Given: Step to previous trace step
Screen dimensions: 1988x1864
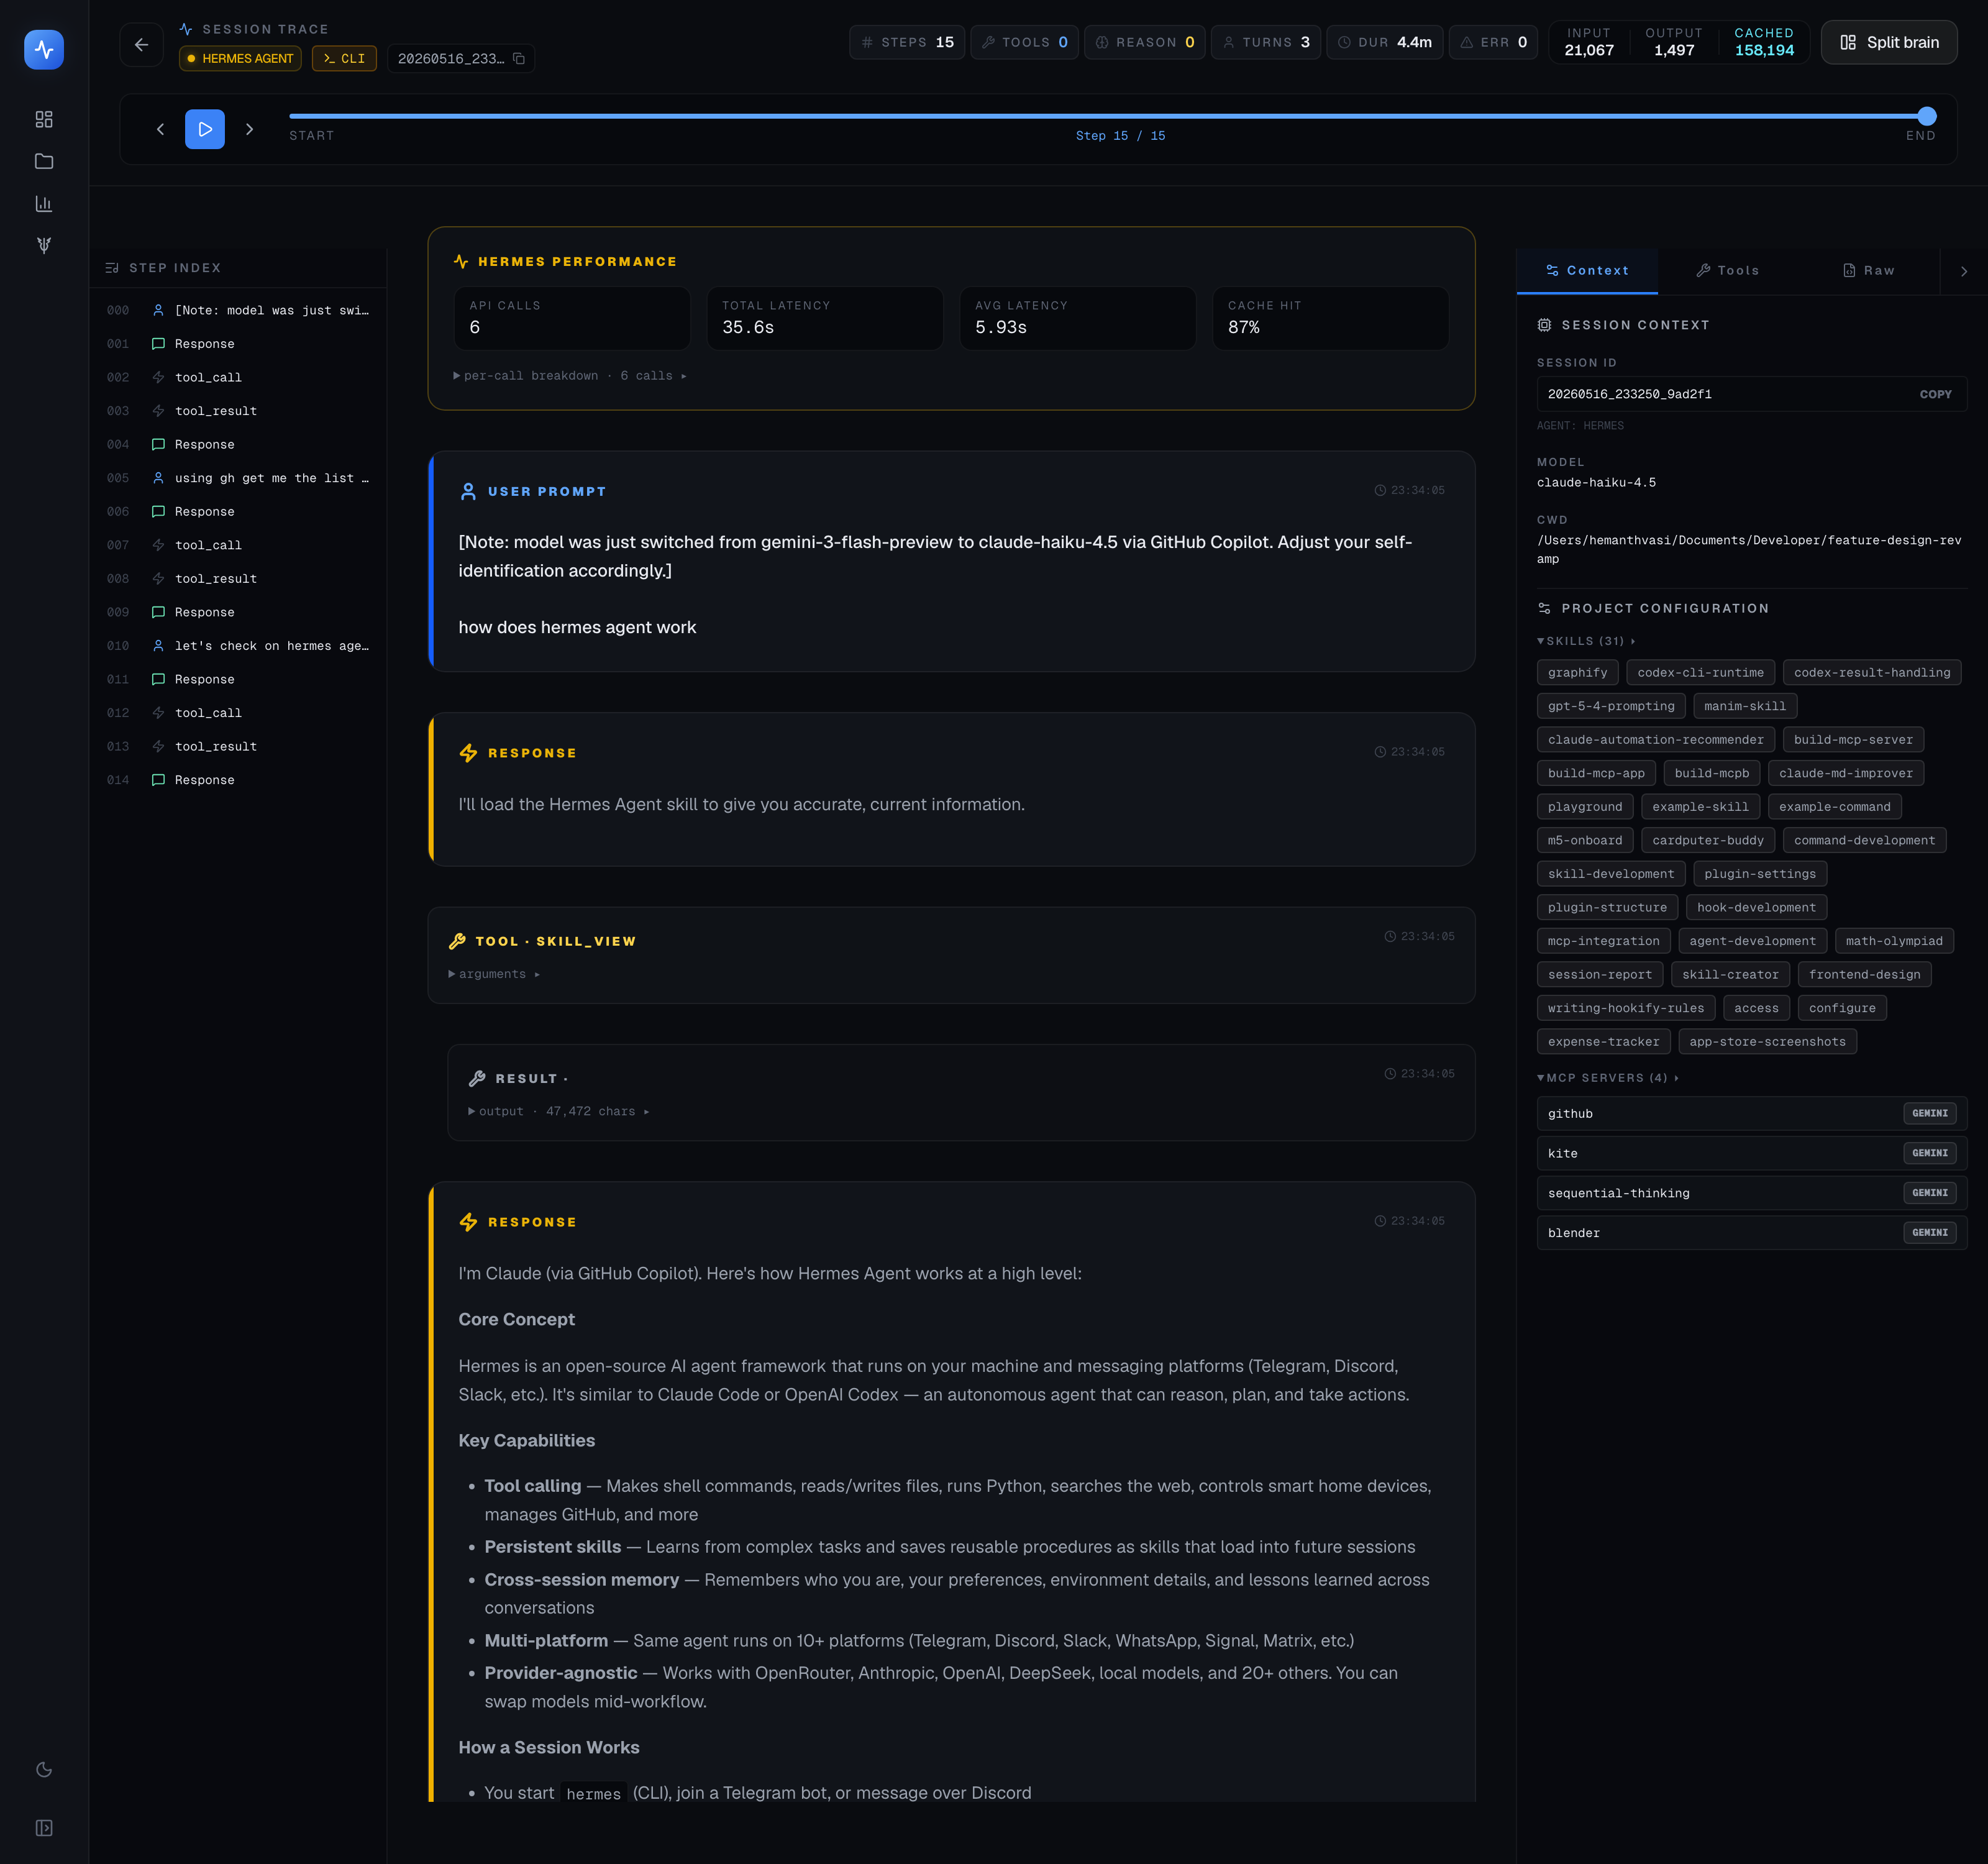Looking at the screenshot, I should (x=160, y=129).
